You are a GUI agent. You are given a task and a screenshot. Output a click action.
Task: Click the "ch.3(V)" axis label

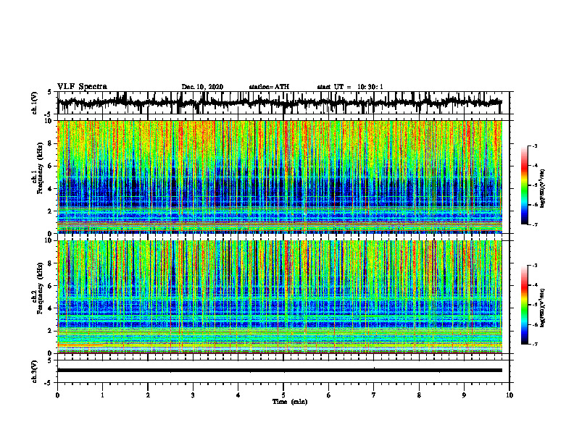click(x=35, y=372)
